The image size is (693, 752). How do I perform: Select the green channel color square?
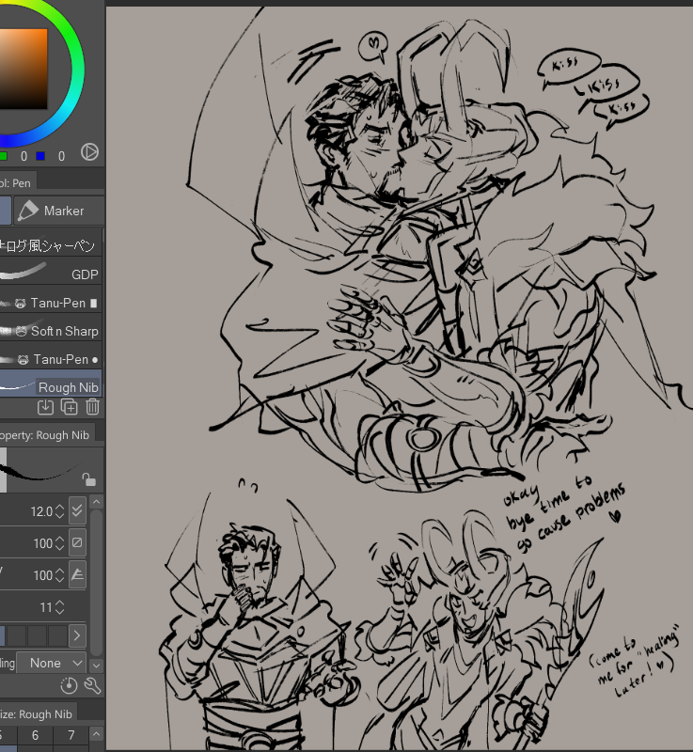pyautogui.click(x=3, y=156)
